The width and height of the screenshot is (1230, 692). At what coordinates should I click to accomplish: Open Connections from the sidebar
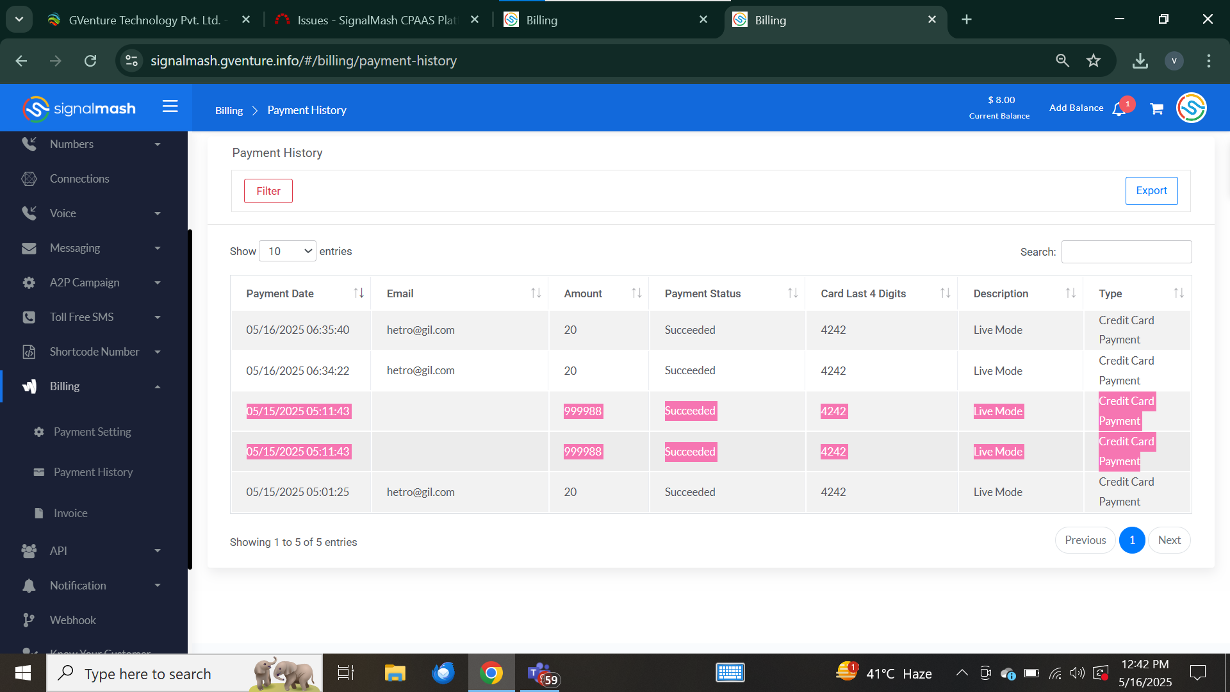[x=79, y=179]
